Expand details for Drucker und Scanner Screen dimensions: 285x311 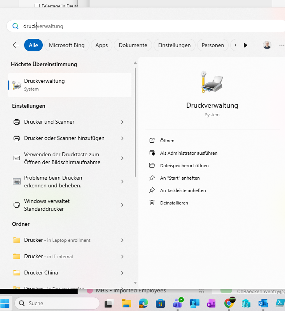122,122
